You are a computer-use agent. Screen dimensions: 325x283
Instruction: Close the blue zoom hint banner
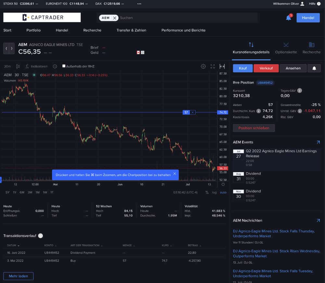(175, 174)
